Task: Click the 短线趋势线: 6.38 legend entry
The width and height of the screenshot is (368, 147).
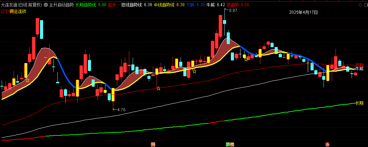Action: (x=136, y=5)
